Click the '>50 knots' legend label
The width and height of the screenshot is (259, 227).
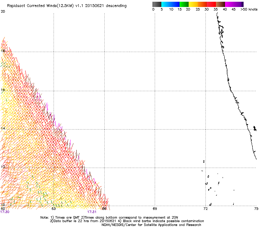coord(249,9)
